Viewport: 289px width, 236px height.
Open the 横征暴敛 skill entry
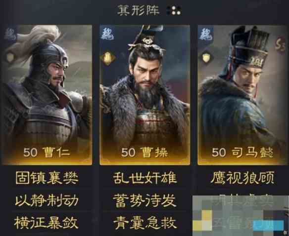click(x=46, y=223)
